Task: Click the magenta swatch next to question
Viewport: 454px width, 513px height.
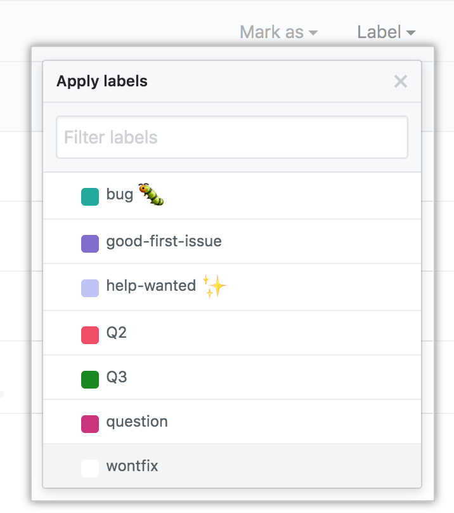Action: coord(89,422)
